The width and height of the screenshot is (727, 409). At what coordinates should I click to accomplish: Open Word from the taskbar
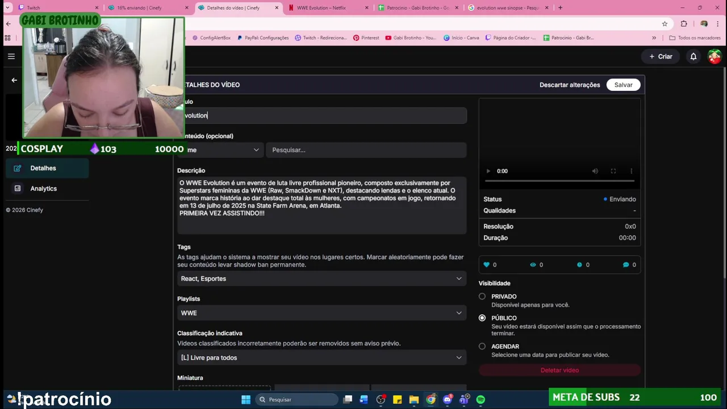click(x=364, y=399)
